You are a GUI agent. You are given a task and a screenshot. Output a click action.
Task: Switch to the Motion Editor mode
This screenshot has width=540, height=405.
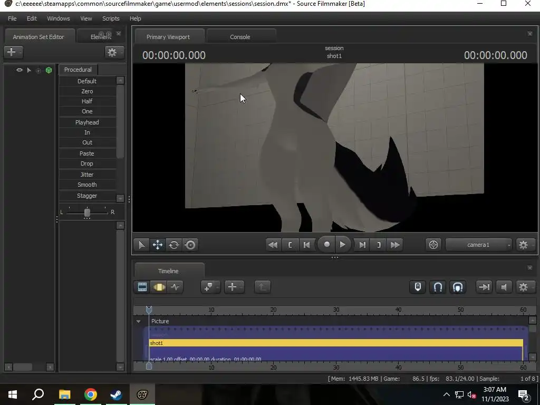click(159, 287)
